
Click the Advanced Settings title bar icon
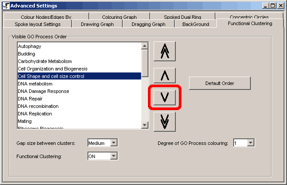(5, 5)
